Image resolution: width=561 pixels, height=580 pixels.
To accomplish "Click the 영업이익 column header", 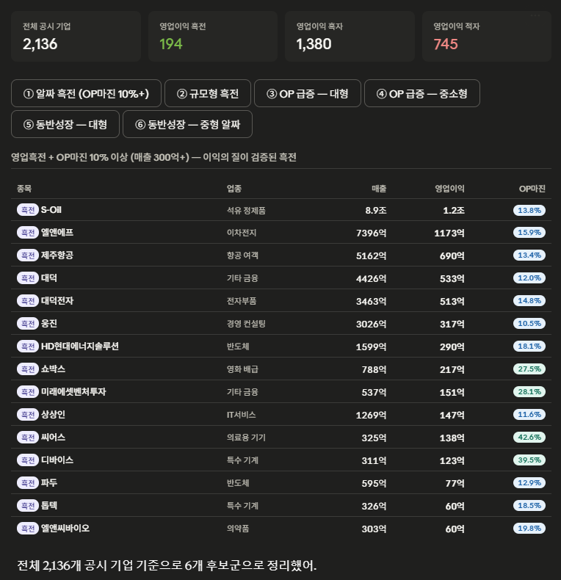I will (449, 189).
